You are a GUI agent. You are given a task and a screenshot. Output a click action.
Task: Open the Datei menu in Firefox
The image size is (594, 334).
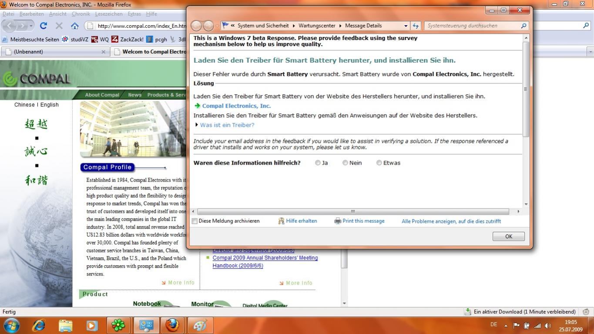tap(8, 14)
